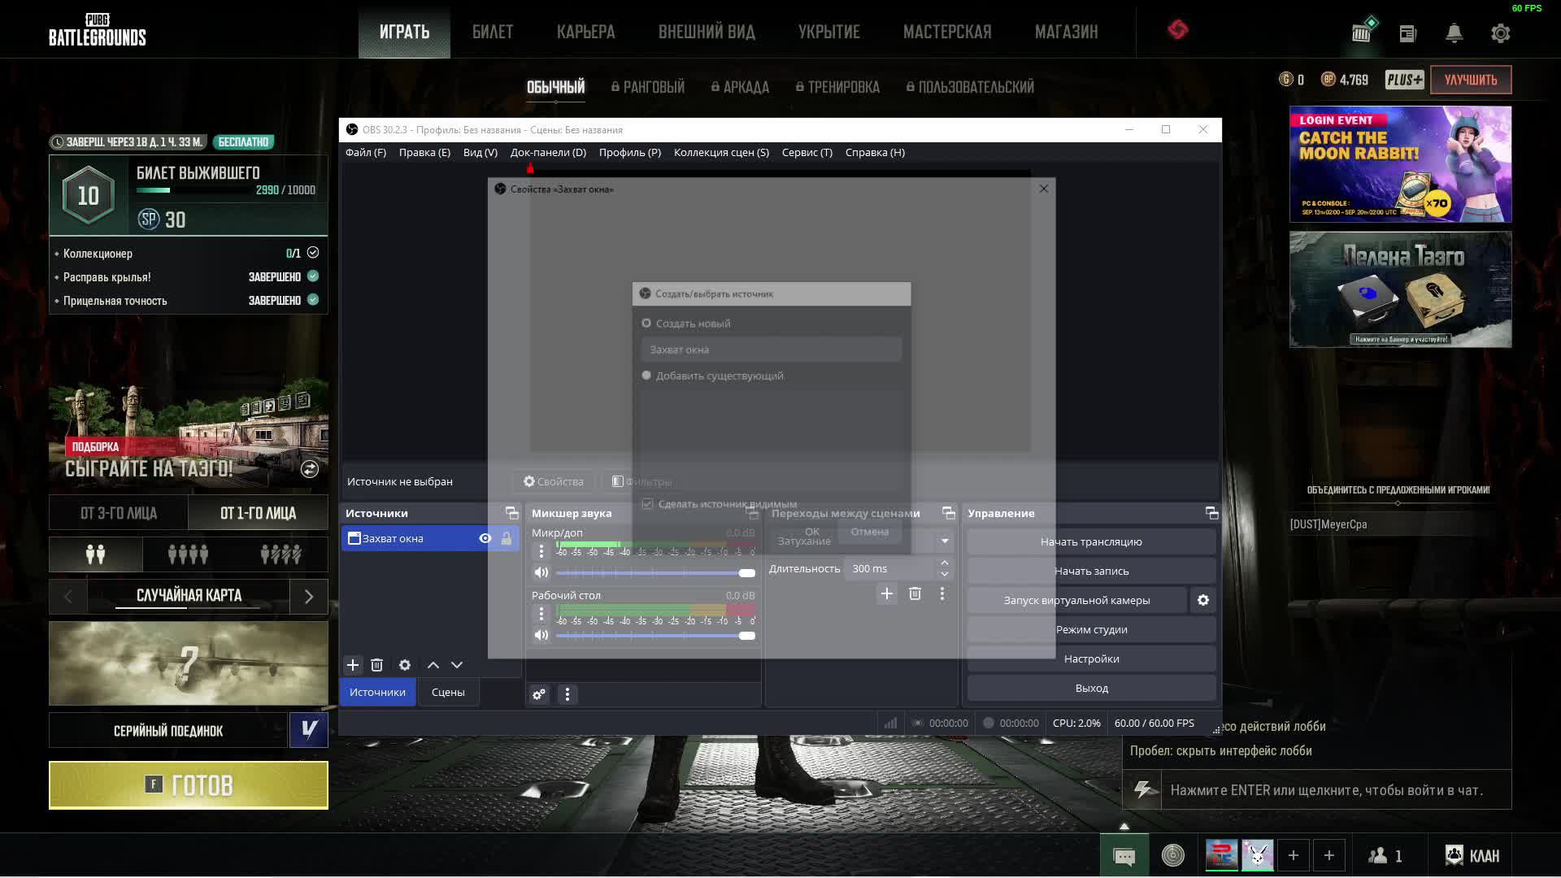Open OBS Настройки button
Image resolution: width=1561 pixels, height=878 pixels.
(1091, 658)
